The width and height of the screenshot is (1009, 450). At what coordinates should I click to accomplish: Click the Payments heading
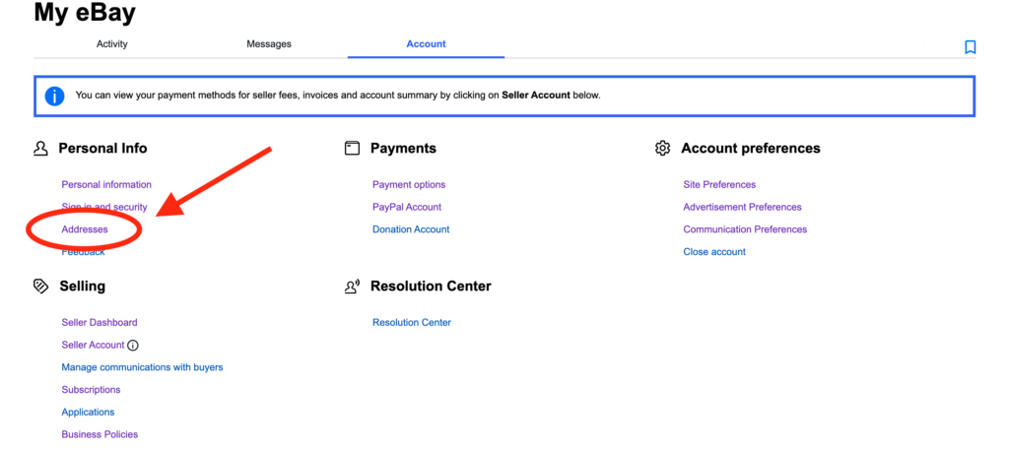tap(403, 149)
